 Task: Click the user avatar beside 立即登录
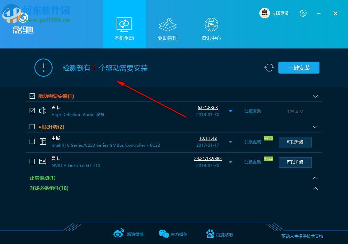click(x=265, y=13)
